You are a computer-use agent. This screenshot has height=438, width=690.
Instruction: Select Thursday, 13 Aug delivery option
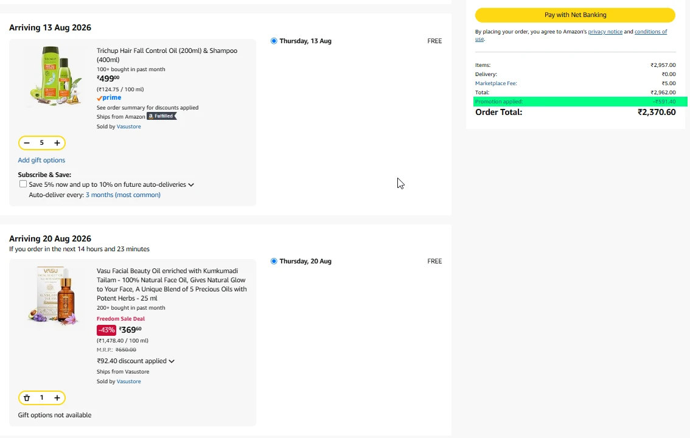coord(274,41)
